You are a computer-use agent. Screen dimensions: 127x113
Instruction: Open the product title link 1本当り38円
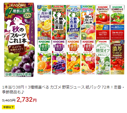coord(63,90)
